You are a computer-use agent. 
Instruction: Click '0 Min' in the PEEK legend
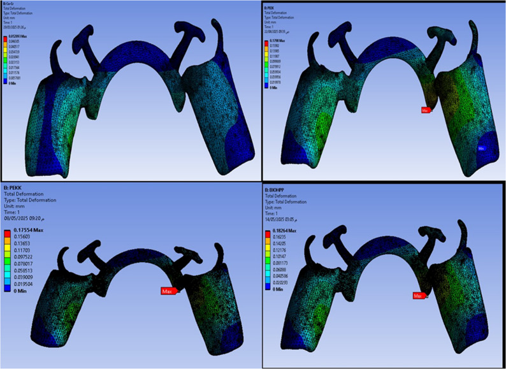click(x=273, y=88)
